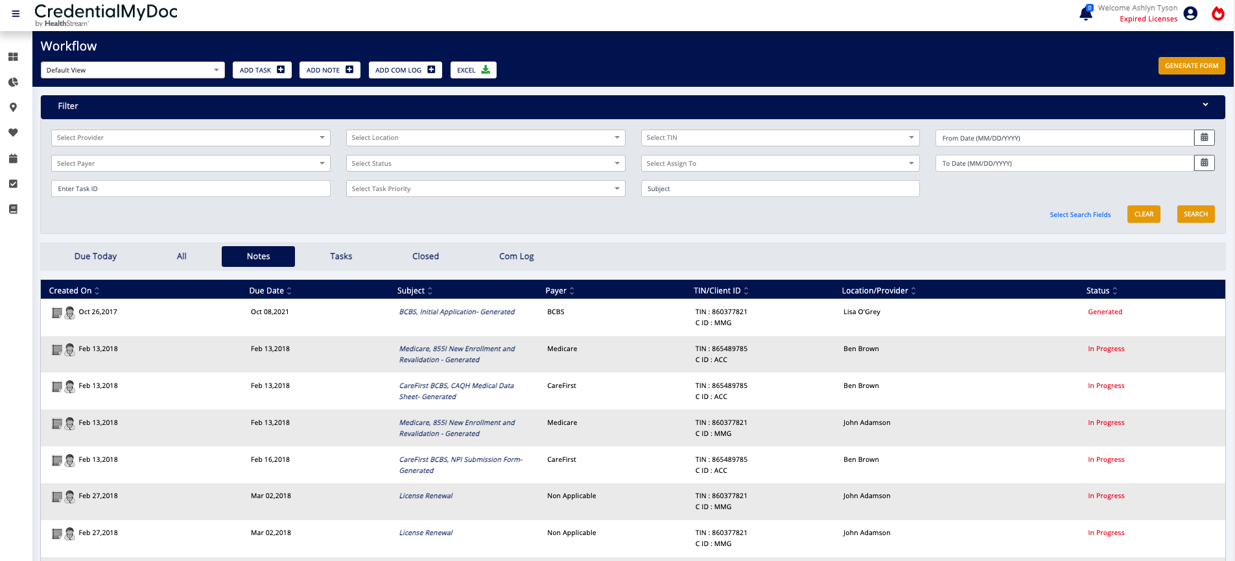Open the calendar sidebar icon

click(13, 158)
